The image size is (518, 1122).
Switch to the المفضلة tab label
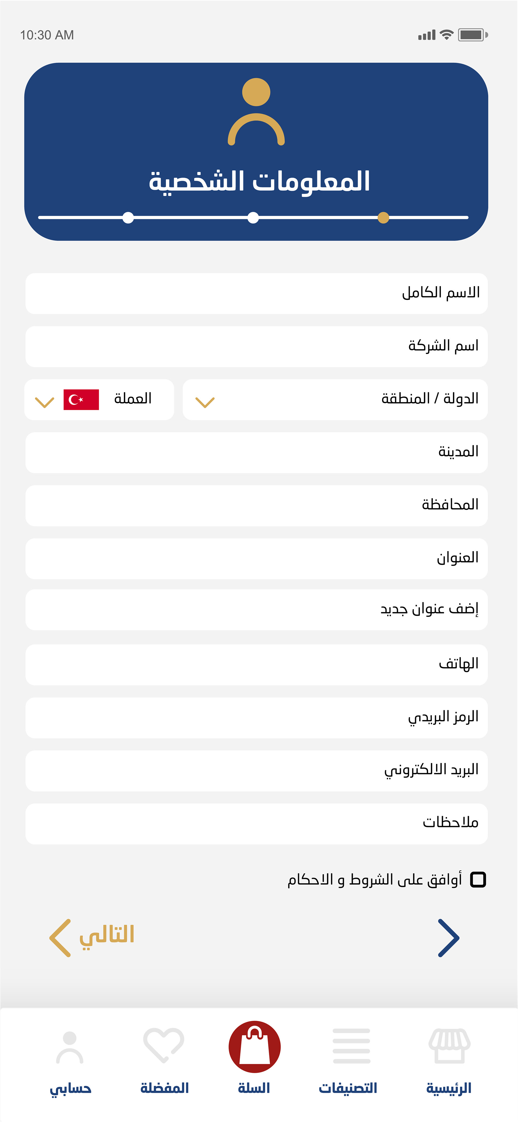164,1088
